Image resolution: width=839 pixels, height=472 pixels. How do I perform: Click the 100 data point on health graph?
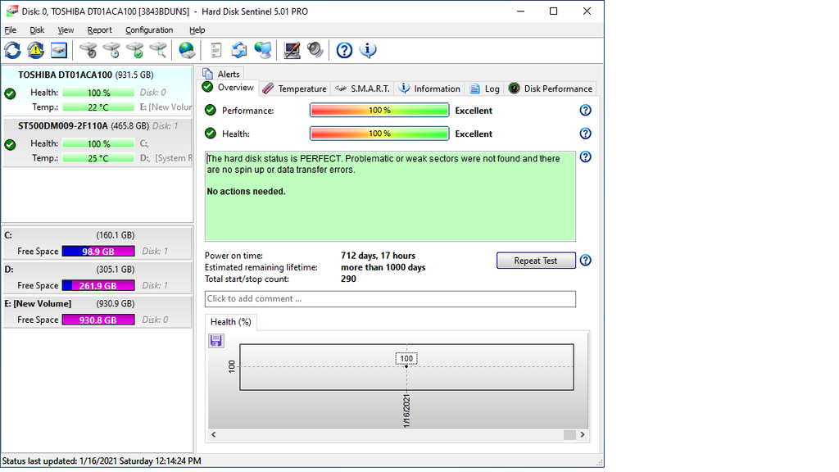406,366
